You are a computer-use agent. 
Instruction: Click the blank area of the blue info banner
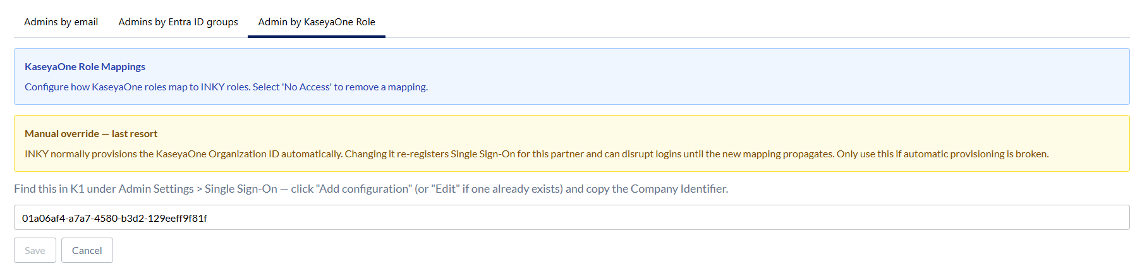click(758, 76)
